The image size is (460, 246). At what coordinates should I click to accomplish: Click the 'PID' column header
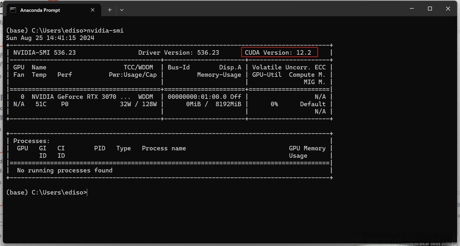(100, 148)
